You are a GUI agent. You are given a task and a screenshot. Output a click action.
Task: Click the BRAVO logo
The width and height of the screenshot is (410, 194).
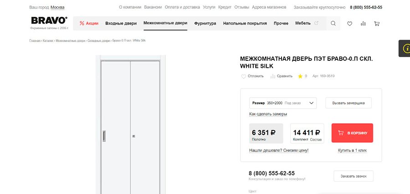tap(49, 21)
